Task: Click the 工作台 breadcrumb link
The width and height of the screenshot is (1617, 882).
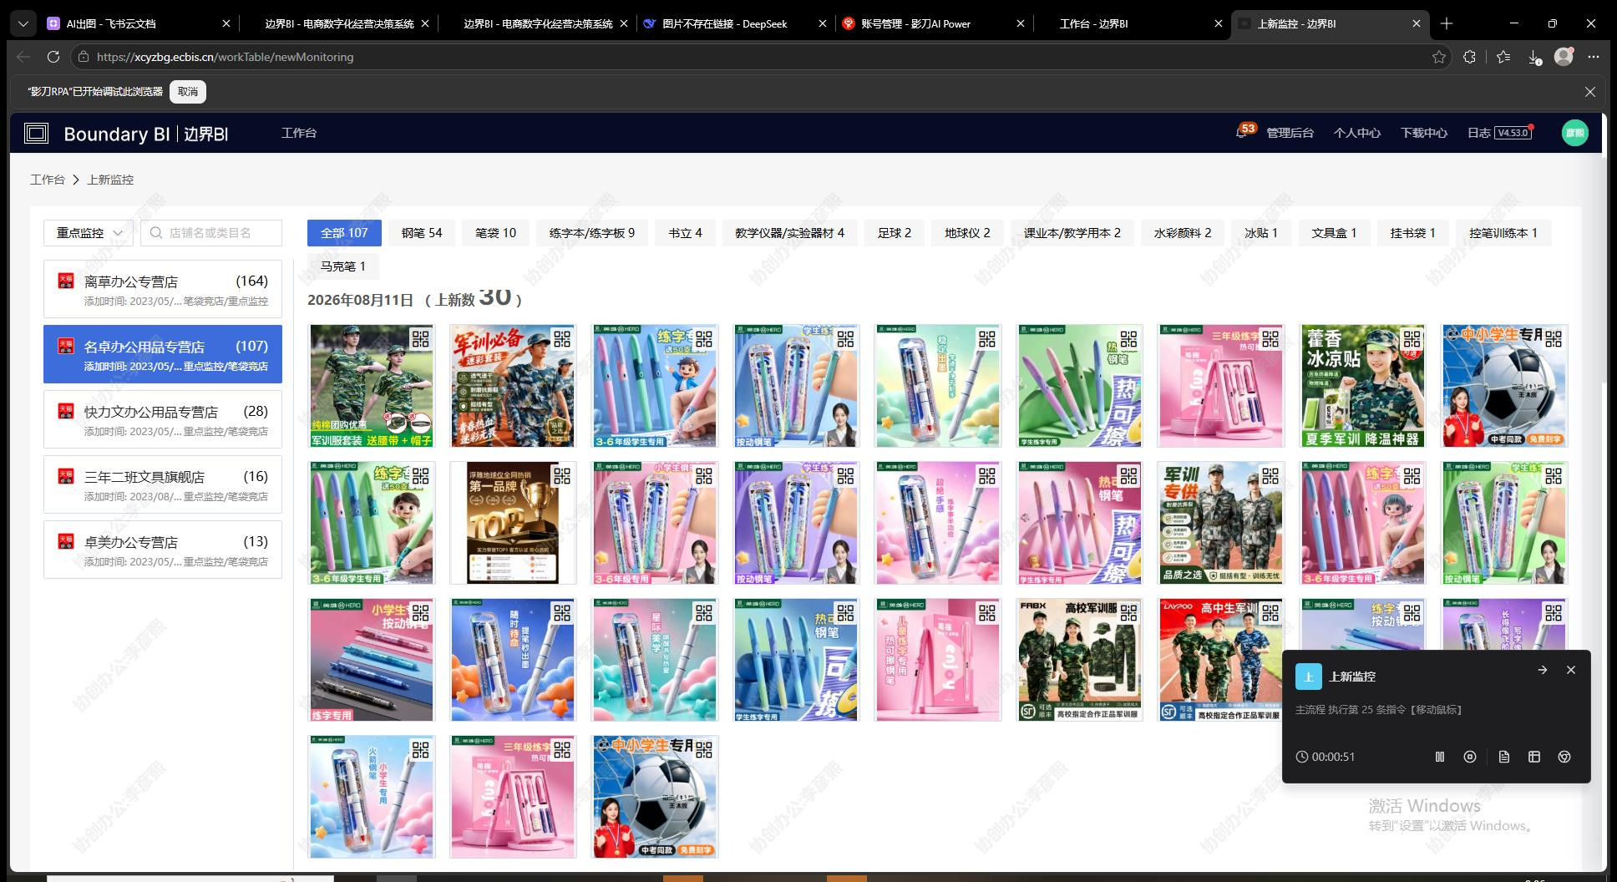Action: [x=48, y=180]
